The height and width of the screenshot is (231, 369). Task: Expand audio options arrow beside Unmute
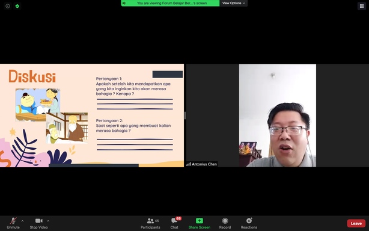click(x=22, y=221)
